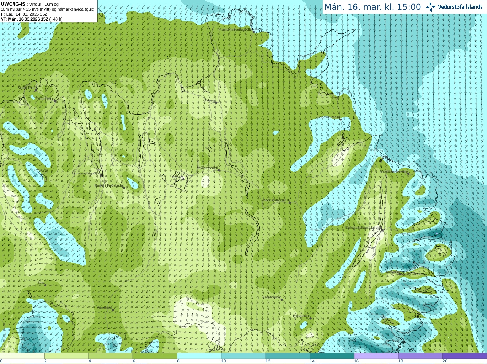Click the Sáta station label

[x=41, y=283]
